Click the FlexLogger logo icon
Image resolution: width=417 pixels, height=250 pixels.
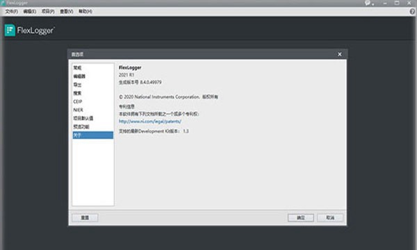[x=10, y=31]
